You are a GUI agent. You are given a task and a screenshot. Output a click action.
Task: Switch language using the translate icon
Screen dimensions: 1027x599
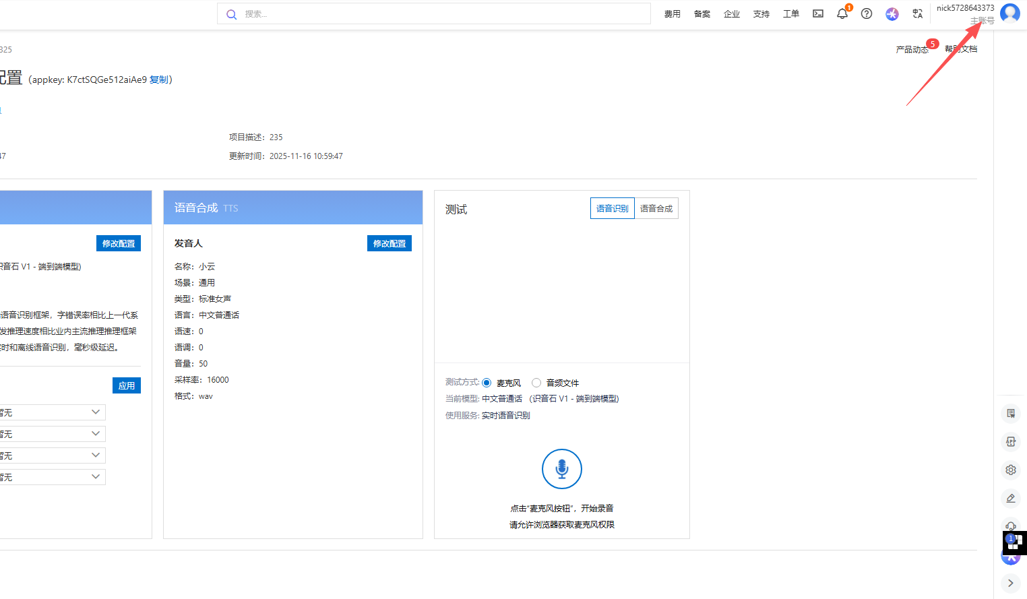point(917,13)
